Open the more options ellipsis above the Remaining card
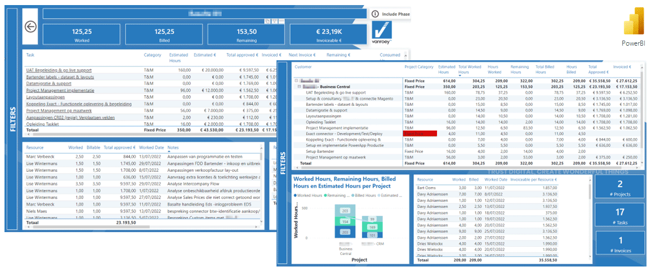Image resolution: width=651 pixels, height=271 pixels. point(282,21)
